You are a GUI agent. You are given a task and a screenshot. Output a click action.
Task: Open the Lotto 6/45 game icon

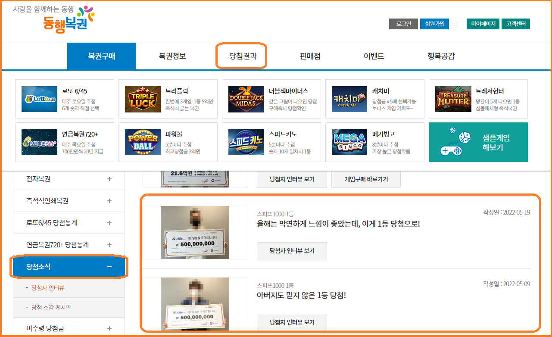[39, 99]
